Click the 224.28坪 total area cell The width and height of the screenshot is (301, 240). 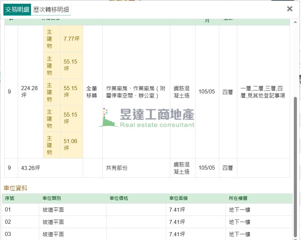click(x=30, y=92)
